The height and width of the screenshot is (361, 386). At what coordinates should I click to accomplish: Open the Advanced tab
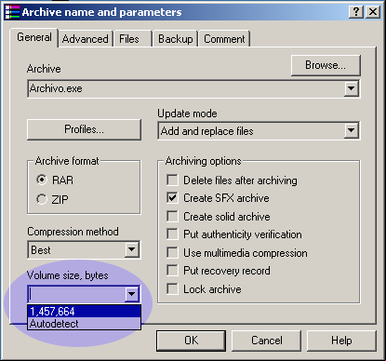click(86, 39)
